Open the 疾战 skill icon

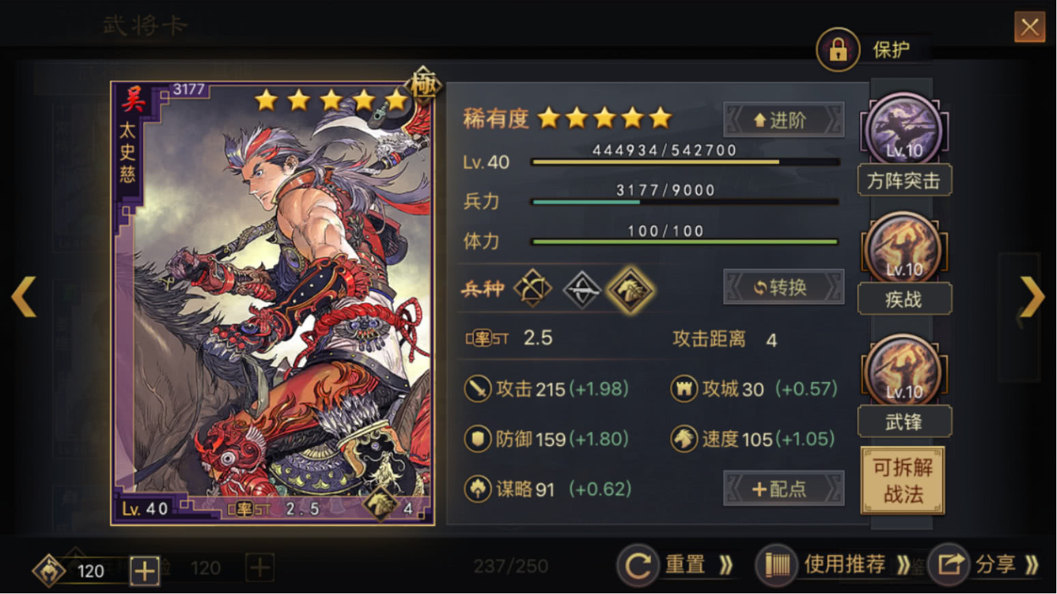coord(903,250)
